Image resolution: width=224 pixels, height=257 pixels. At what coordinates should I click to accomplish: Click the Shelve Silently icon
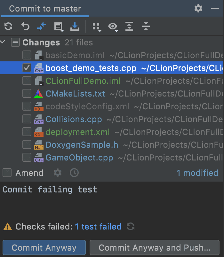tap(75, 27)
